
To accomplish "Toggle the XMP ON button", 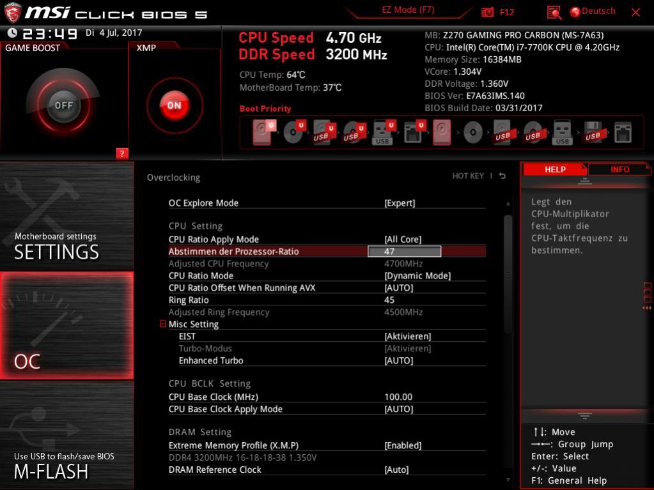I will tap(175, 105).
